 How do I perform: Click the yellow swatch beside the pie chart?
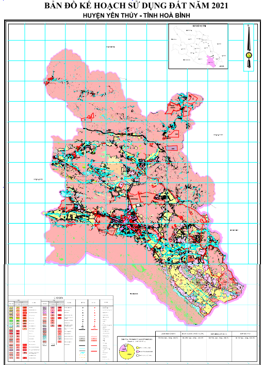[138, 348]
